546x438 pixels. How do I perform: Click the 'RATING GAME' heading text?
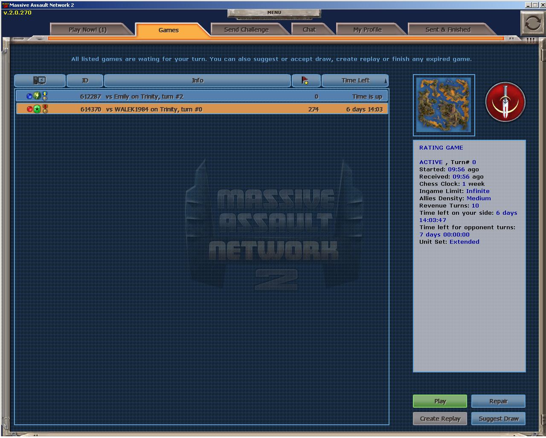(441, 147)
